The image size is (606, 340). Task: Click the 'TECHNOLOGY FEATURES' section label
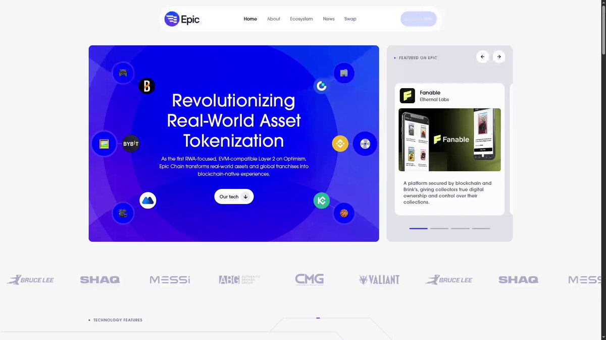coord(118,320)
